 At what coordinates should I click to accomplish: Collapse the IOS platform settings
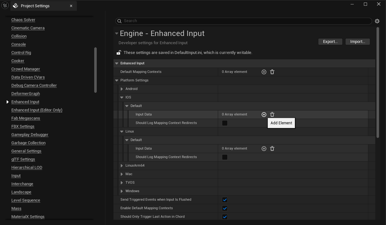click(x=122, y=98)
